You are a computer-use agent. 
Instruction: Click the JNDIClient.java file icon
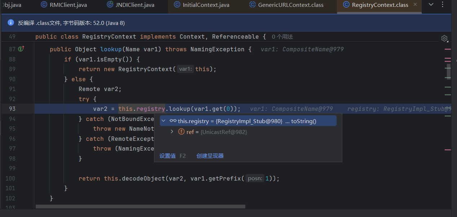[110, 5]
